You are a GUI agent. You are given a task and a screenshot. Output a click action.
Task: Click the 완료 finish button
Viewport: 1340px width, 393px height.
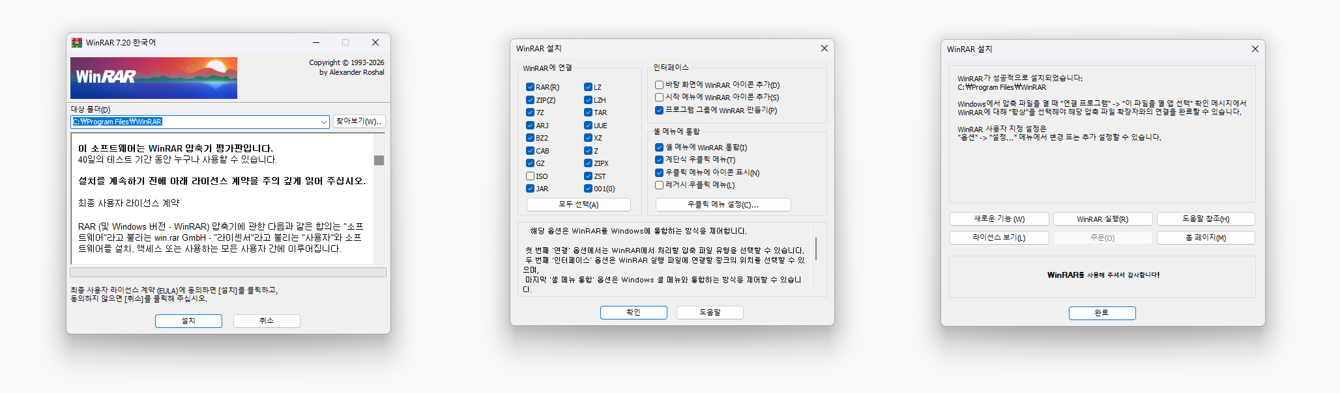pyautogui.click(x=1102, y=313)
